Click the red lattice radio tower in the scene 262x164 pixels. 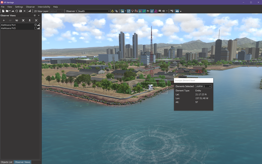click(x=152, y=52)
